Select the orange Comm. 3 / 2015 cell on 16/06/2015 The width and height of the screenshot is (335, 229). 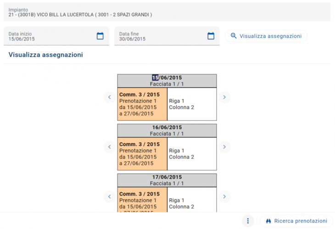pos(142,154)
